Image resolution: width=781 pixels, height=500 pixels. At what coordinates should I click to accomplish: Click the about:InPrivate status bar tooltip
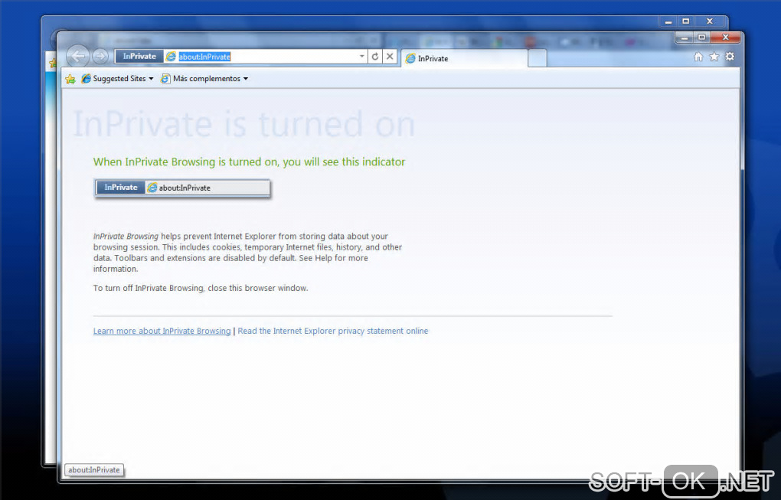(x=94, y=469)
